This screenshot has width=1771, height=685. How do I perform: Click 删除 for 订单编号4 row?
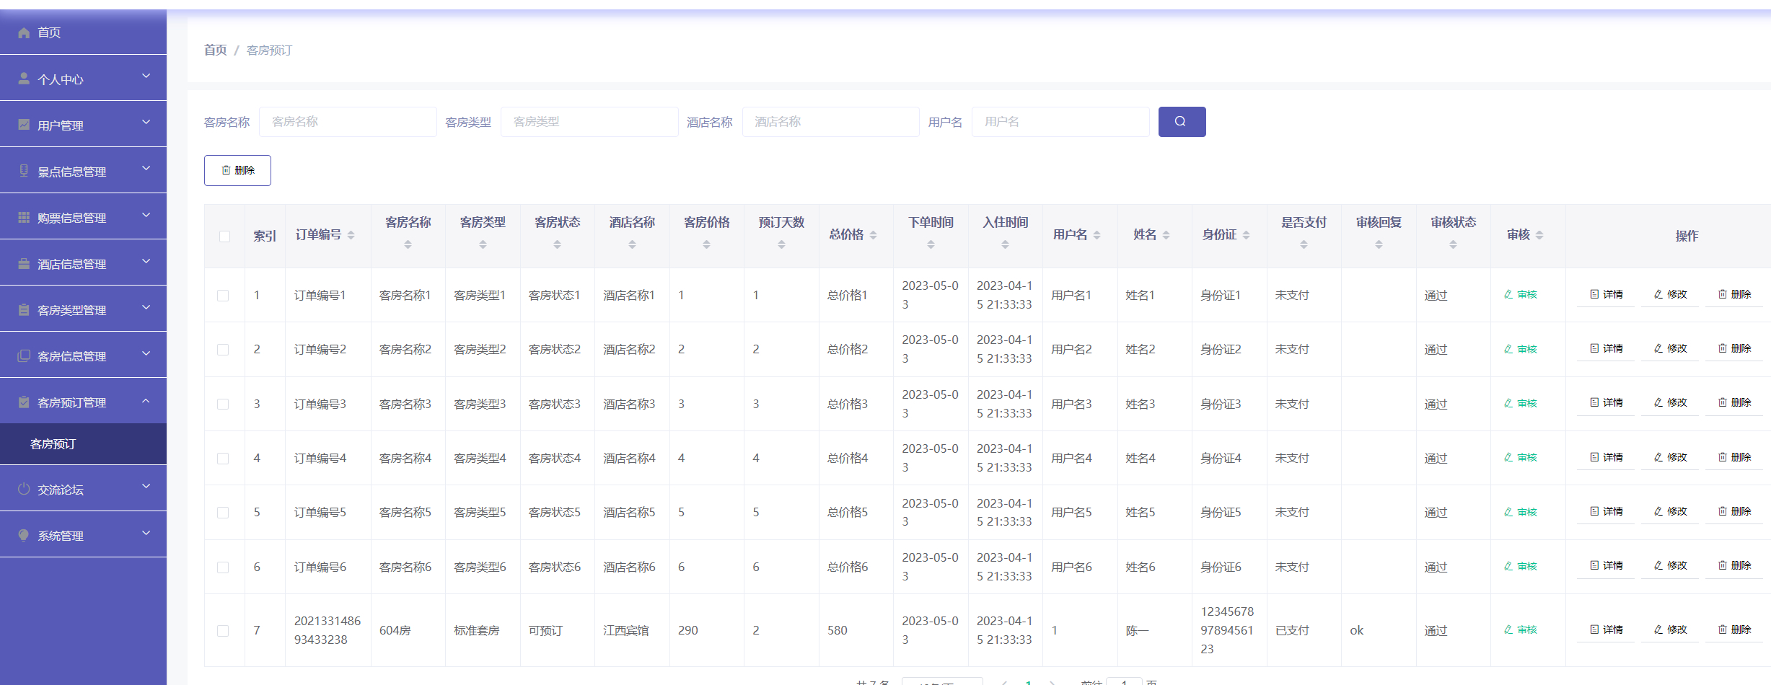pos(1734,457)
